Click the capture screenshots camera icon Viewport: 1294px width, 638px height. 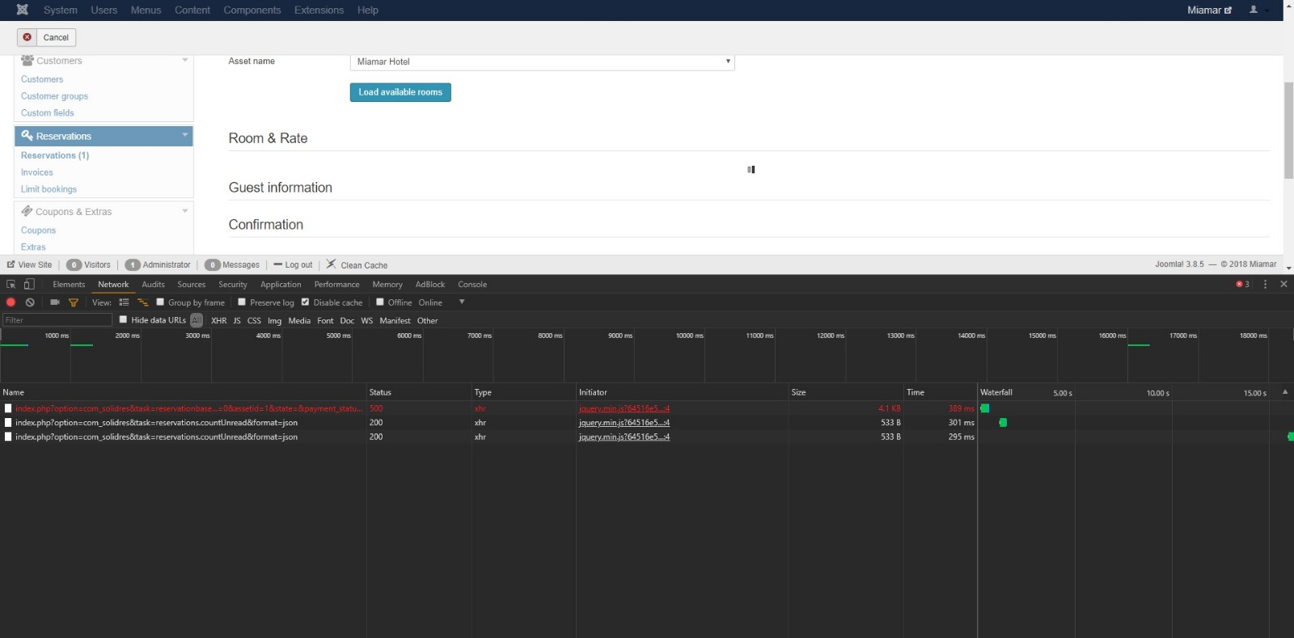point(55,302)
